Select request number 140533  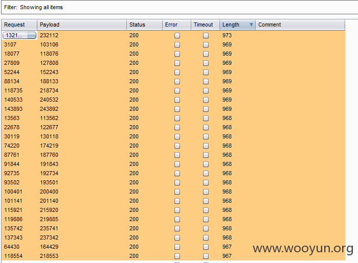click(13, 100)
